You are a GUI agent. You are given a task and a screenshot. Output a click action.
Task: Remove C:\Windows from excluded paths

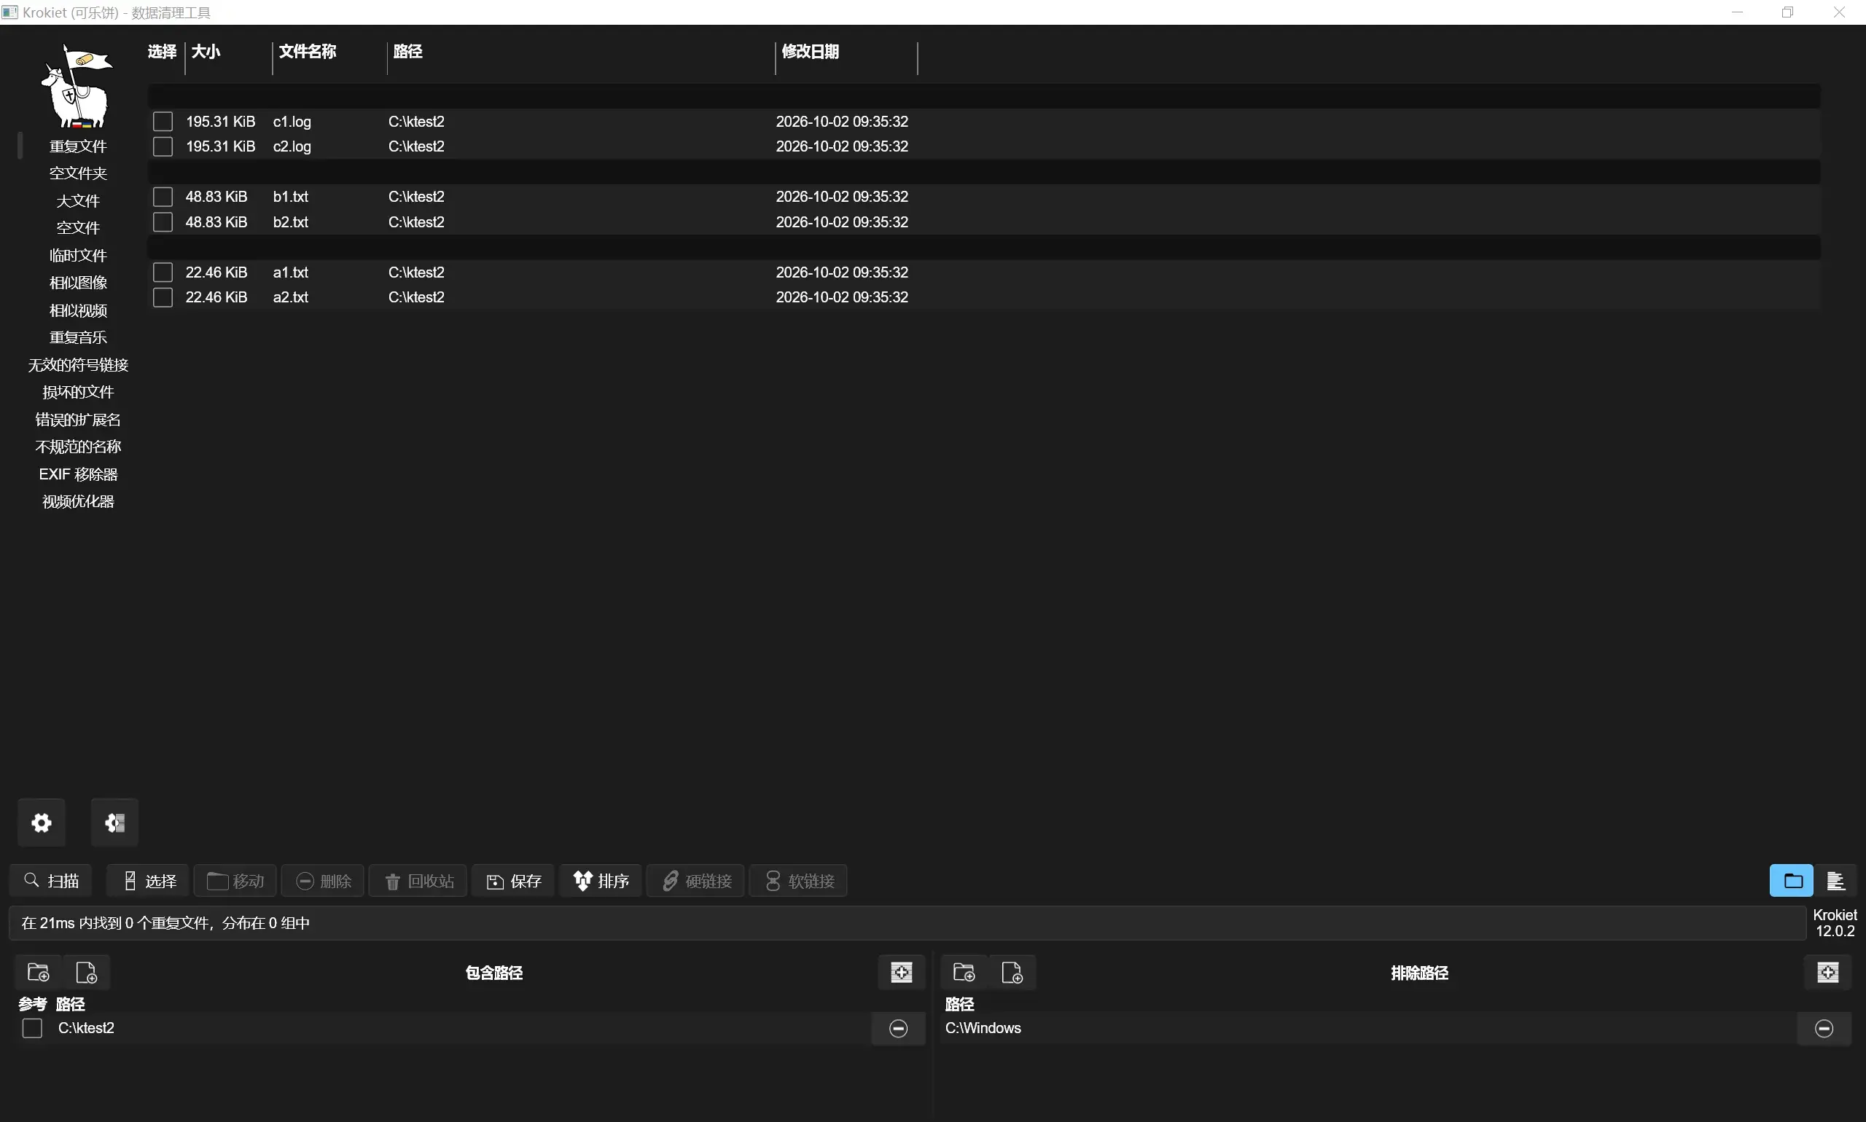(x=1824, y=1028)
